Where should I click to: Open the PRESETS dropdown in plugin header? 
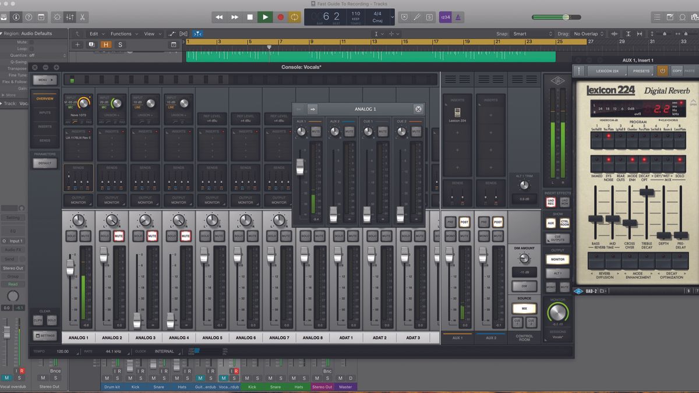coord(641,70)
